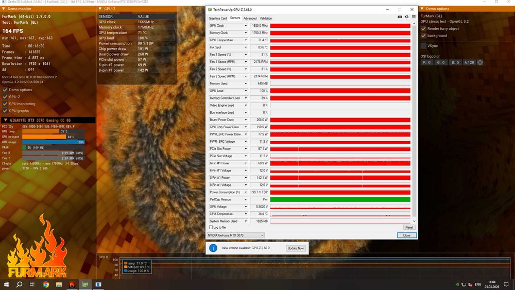The height and width of the screenshot is (290, 515).
Task: Enable Log to file in GPU-Z
Action: coord(211,227)
